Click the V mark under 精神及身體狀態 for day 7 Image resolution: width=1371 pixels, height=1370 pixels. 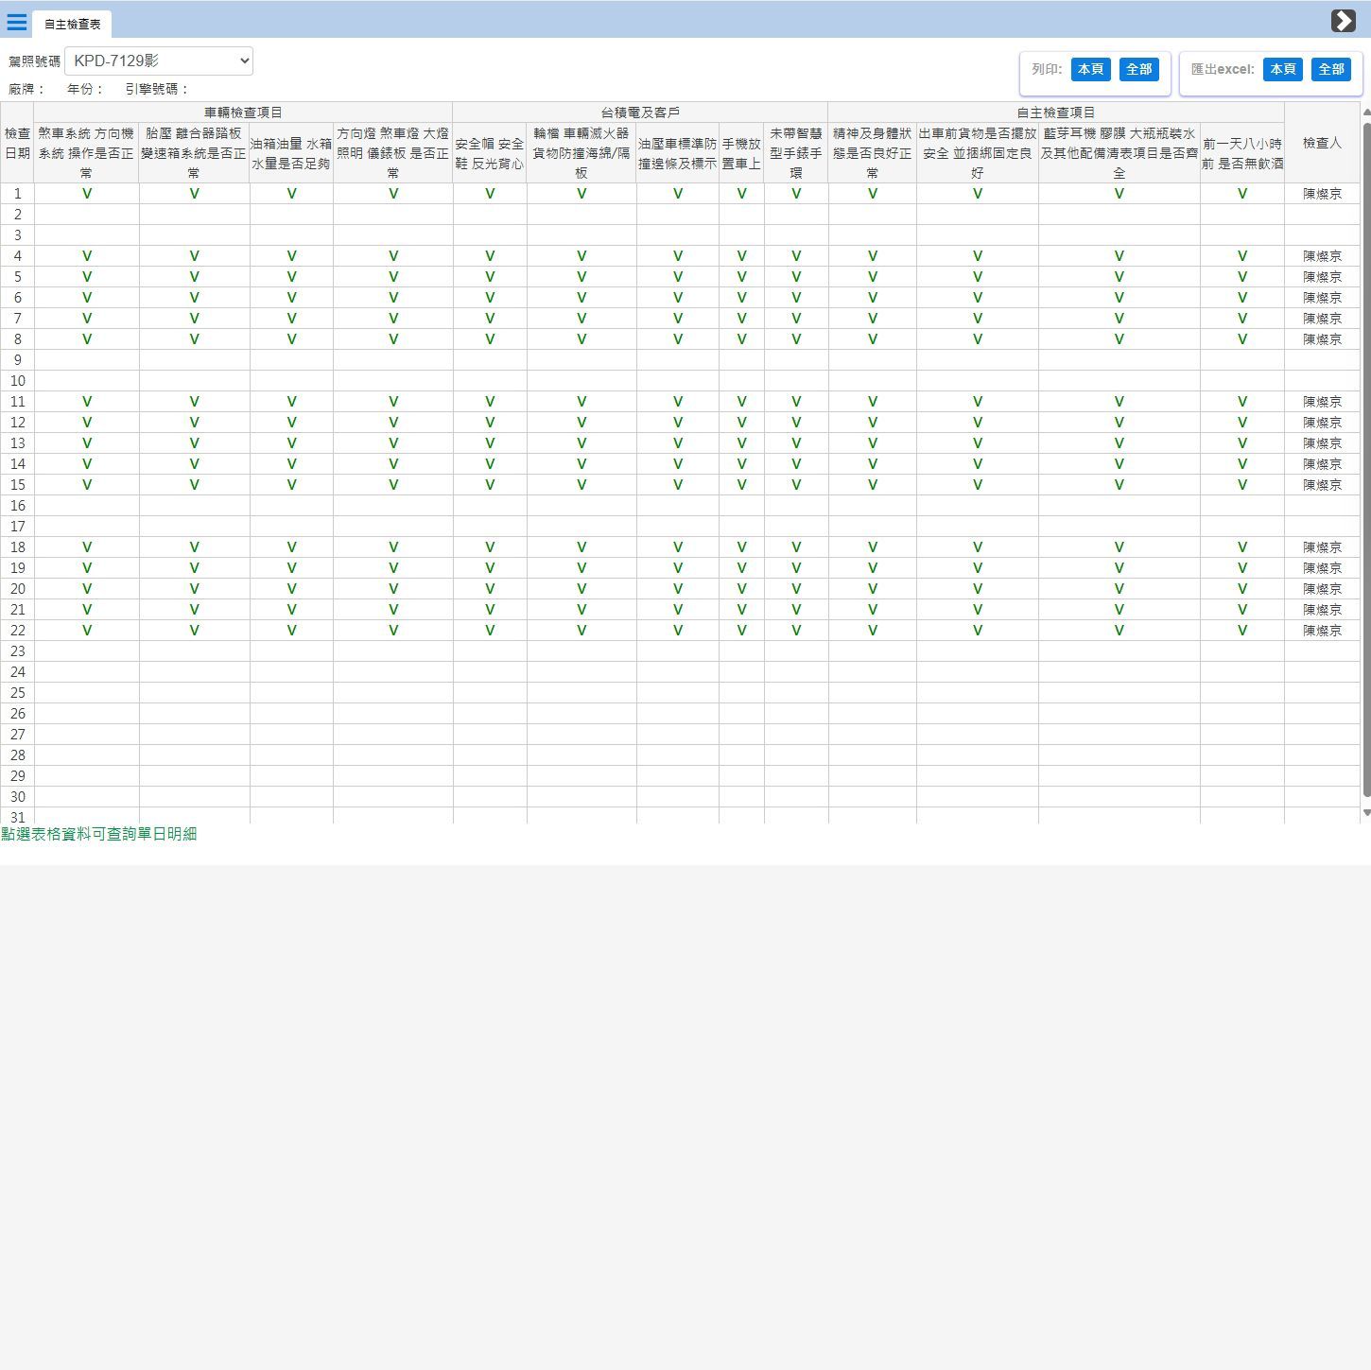tap(873, 319)
